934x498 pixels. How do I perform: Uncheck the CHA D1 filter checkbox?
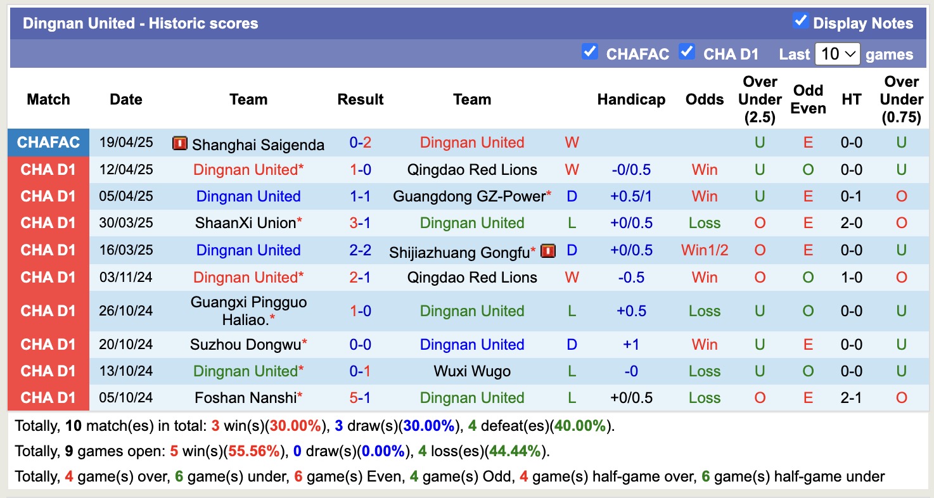(687, 53)
